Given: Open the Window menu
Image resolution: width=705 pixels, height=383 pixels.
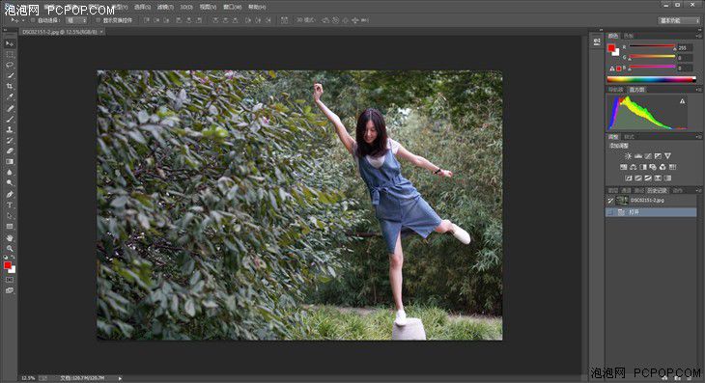Looking at the screenshot, I should pyautogui.click(x=232, y=7).
